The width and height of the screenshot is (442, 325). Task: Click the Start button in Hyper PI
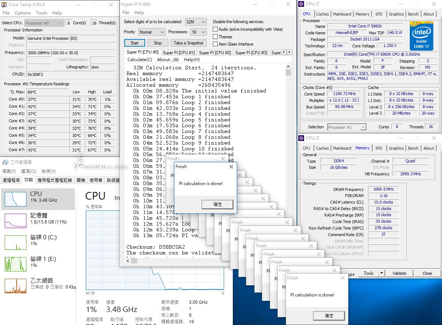pyautogui.click(x=135, y=43)
